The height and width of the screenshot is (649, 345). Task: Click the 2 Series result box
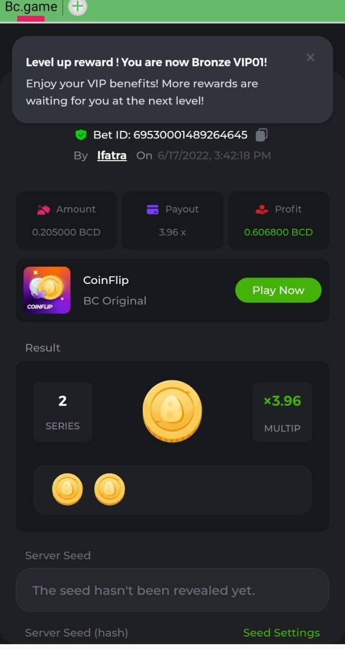click(x=63, y=412)
